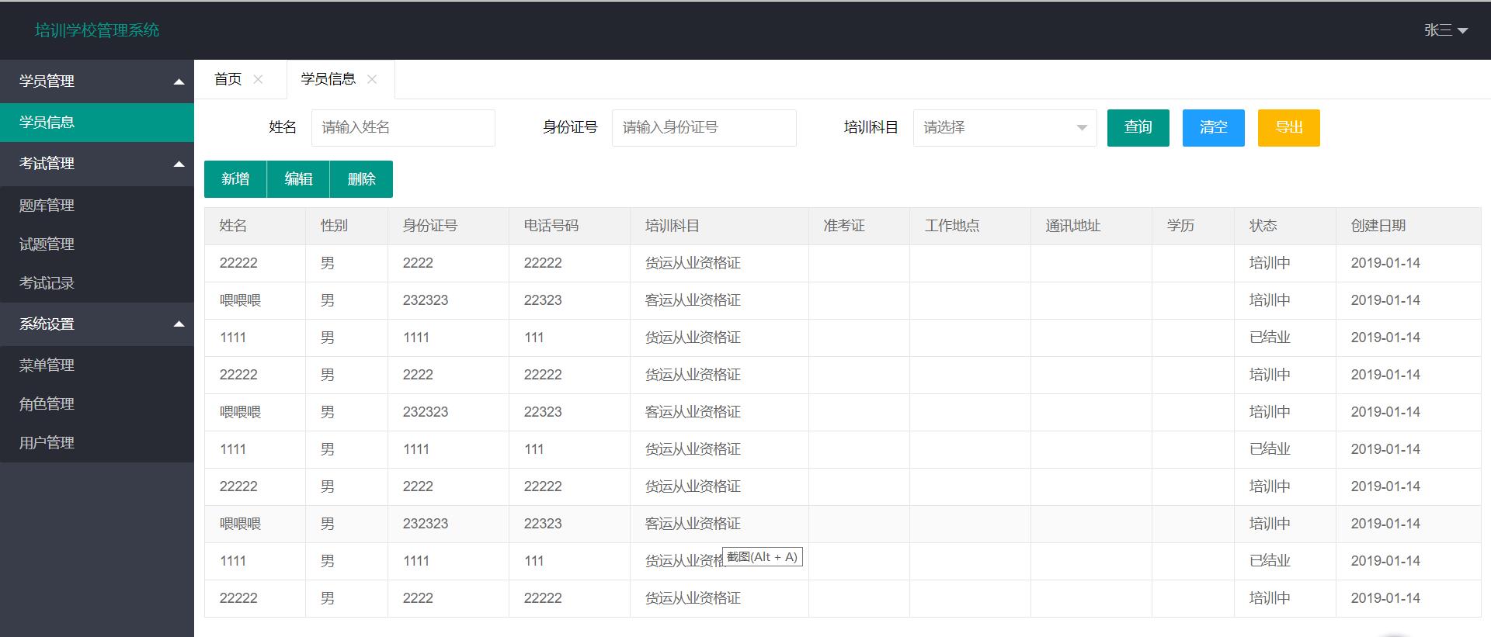Click the 编辑 edit button

tap(298, 179)
